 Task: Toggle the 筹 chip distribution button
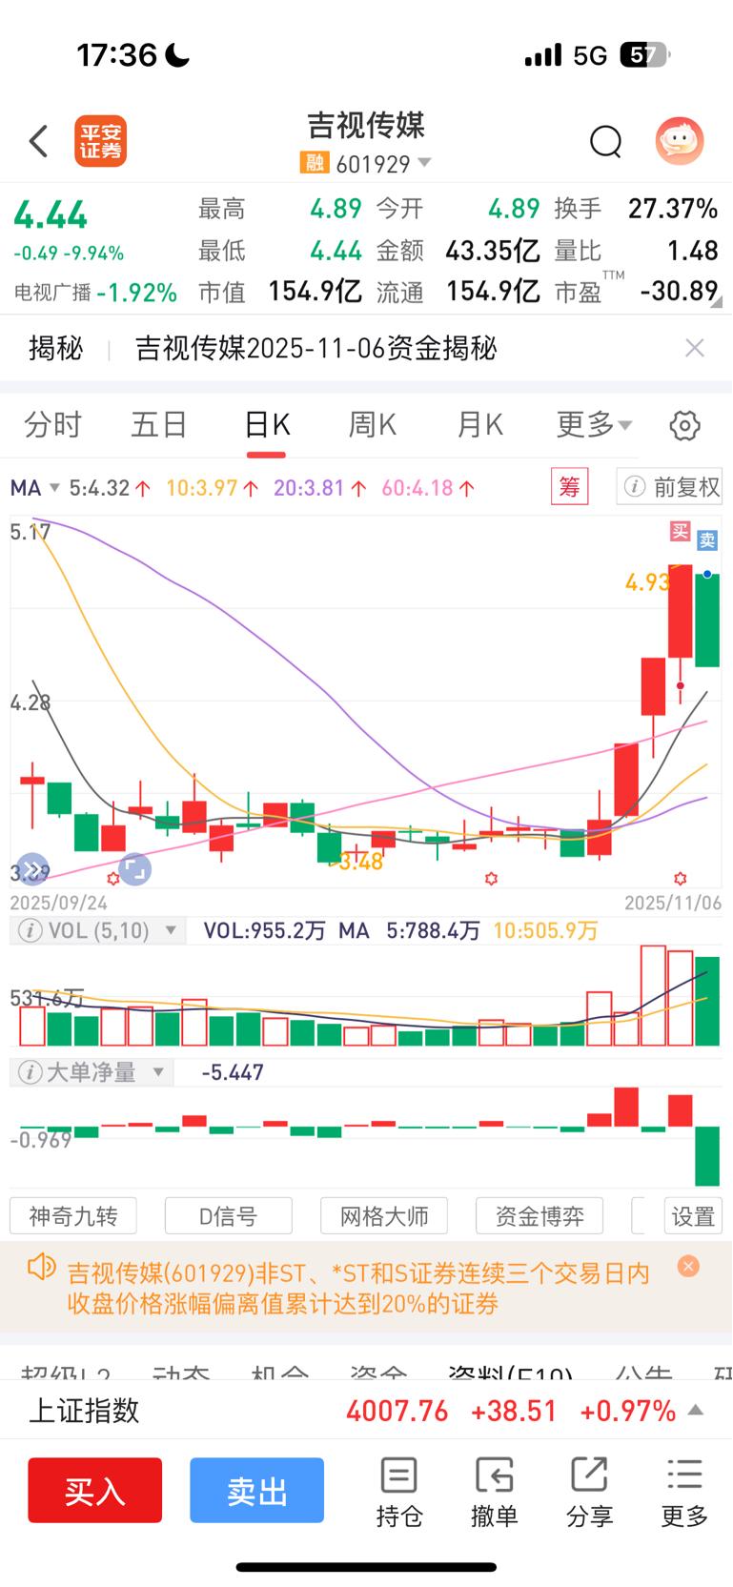569,487
